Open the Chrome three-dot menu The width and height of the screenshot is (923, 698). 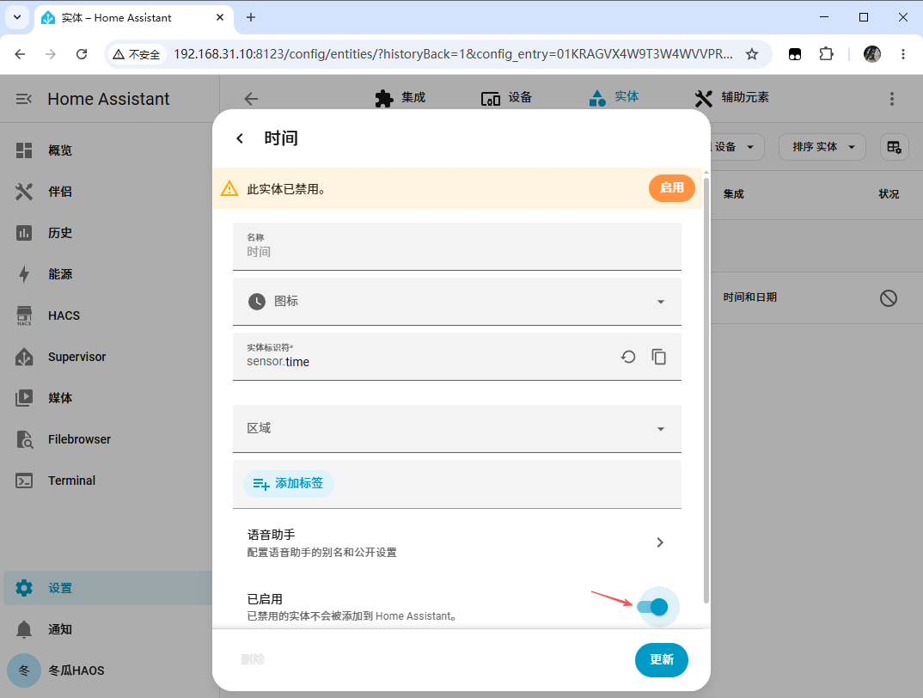pos(903,54)
